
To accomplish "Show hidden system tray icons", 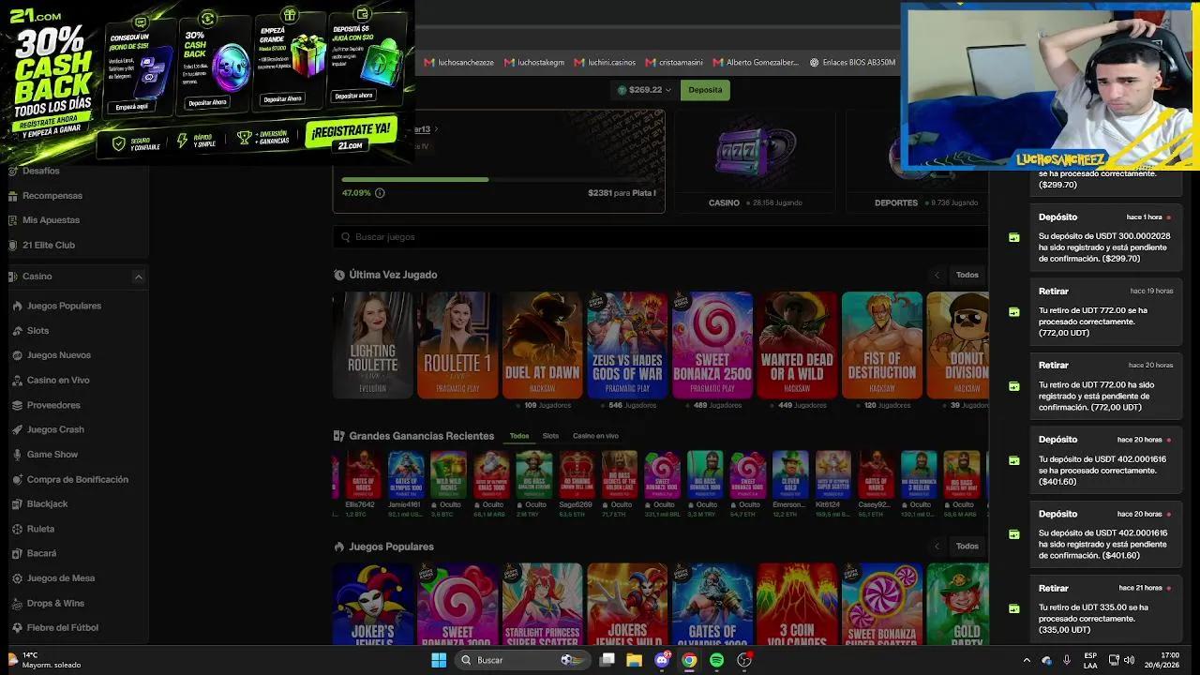I will [x=1027, y=660].
